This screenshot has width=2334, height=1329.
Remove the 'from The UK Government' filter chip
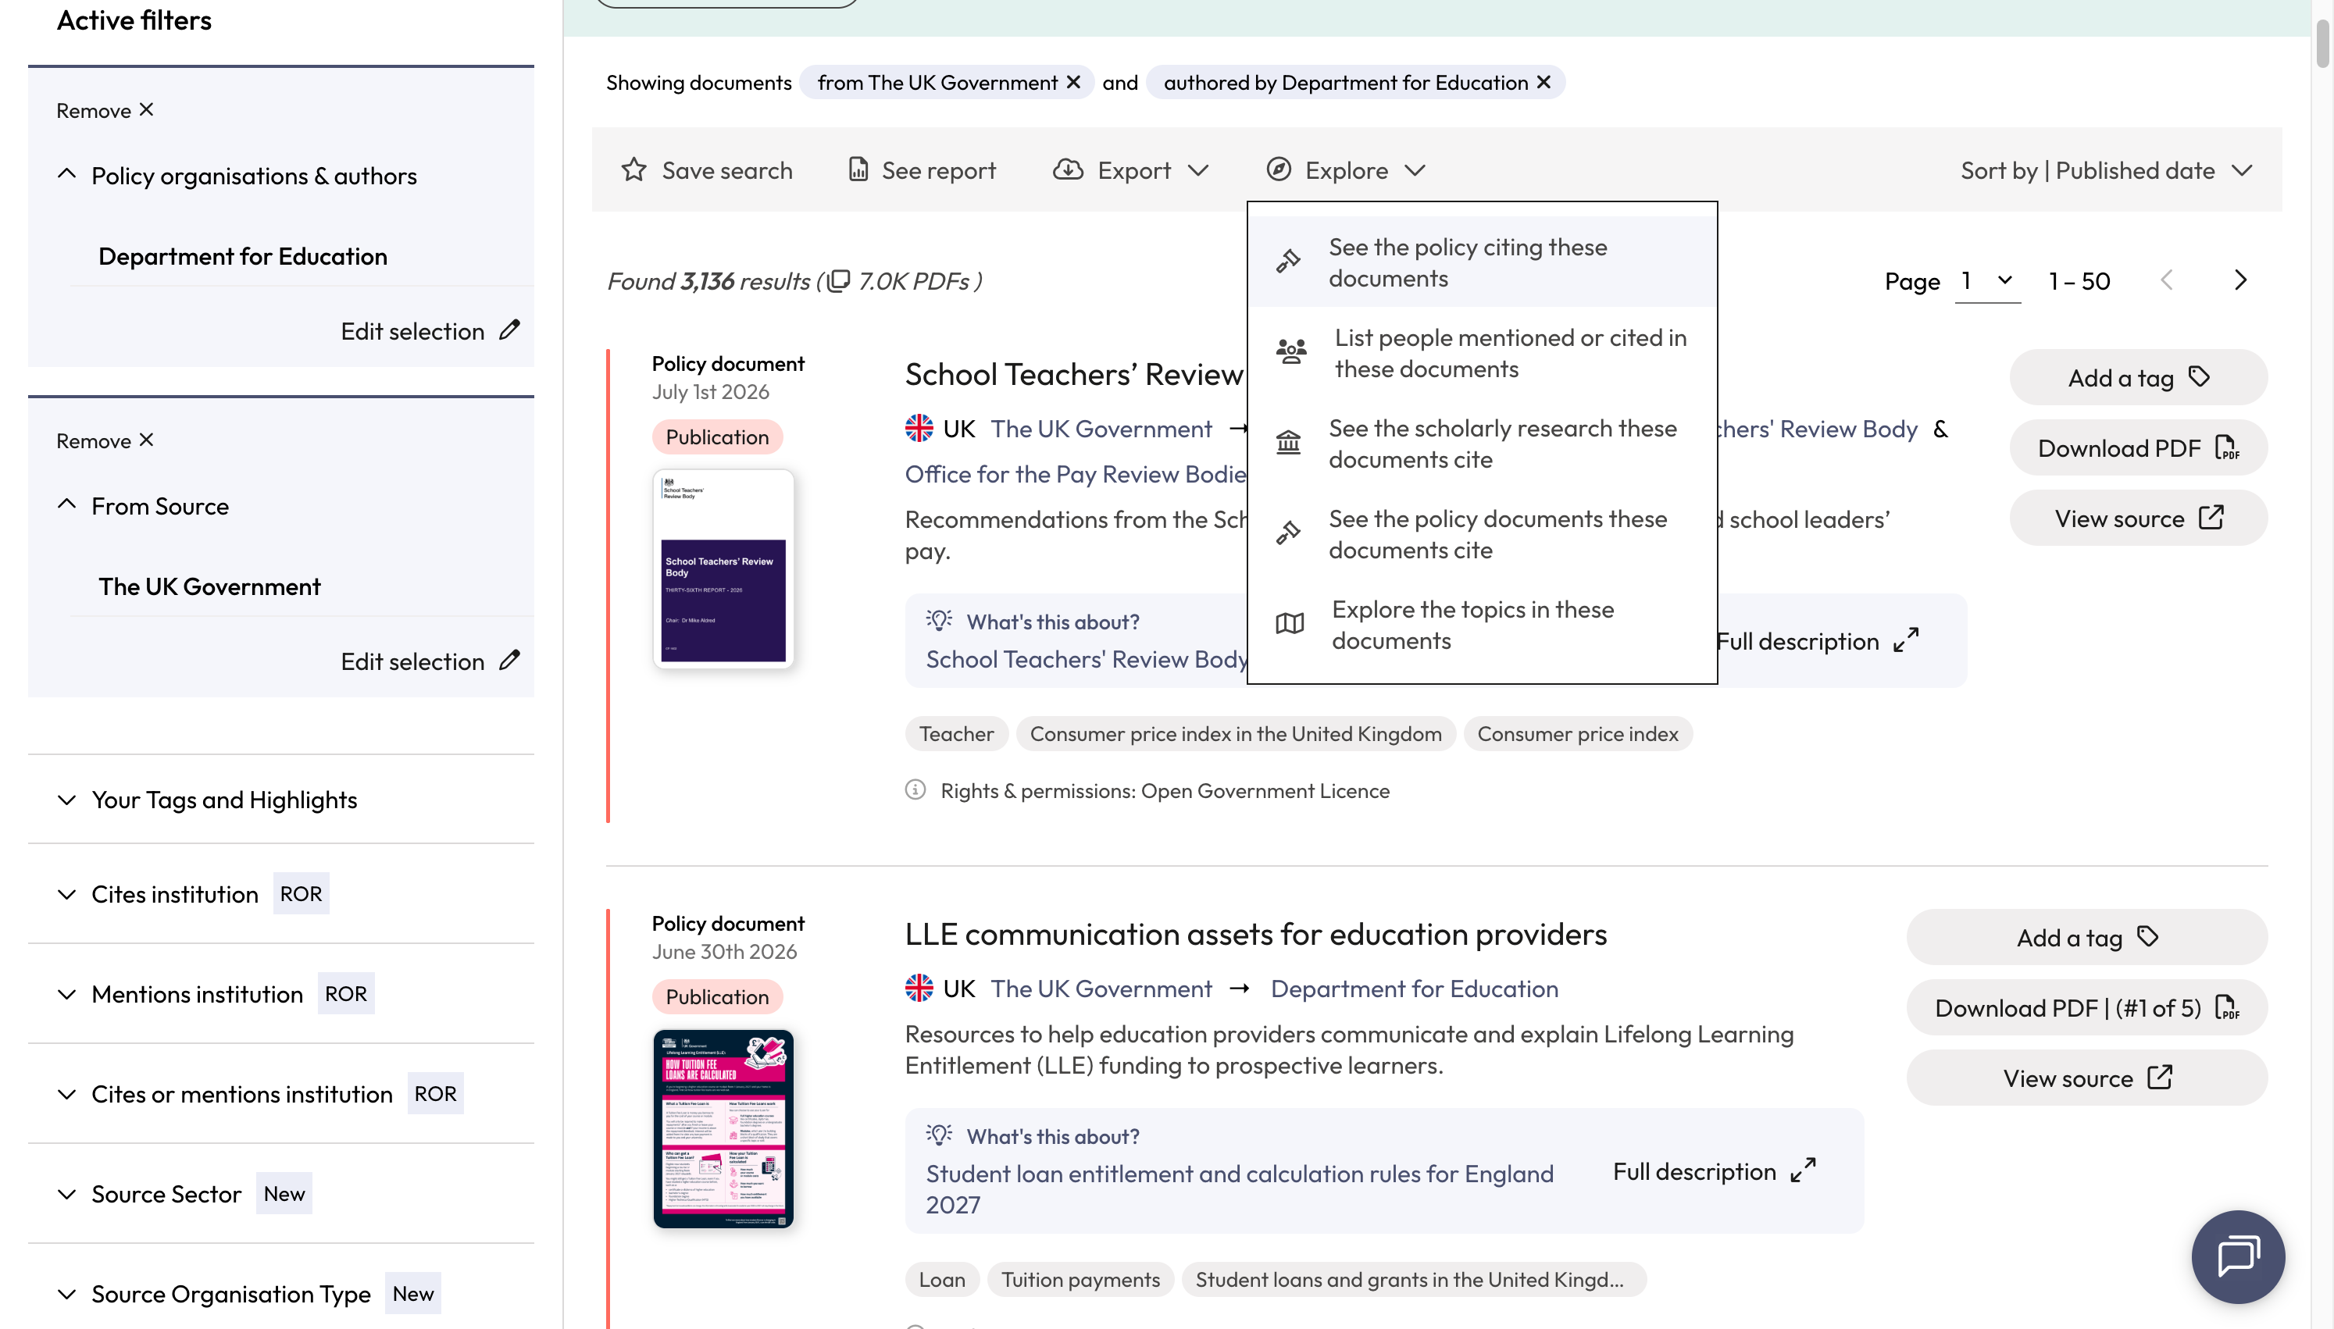pos(1073,82)
